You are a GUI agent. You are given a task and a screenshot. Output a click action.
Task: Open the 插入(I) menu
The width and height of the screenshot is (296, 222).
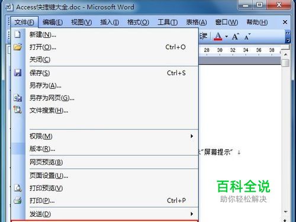coord(110,22)
